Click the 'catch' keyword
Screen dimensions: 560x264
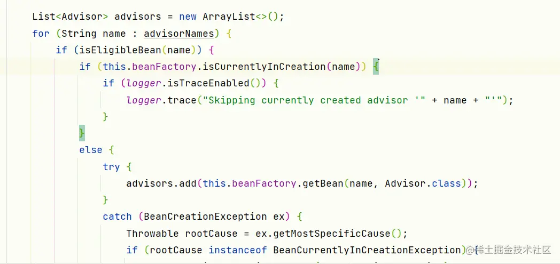[x=117, y=217]
